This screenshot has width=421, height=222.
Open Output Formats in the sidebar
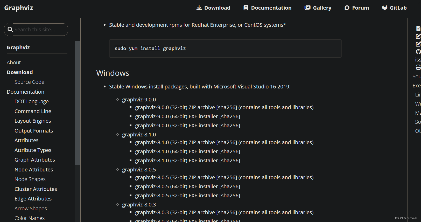coord(34,131)
